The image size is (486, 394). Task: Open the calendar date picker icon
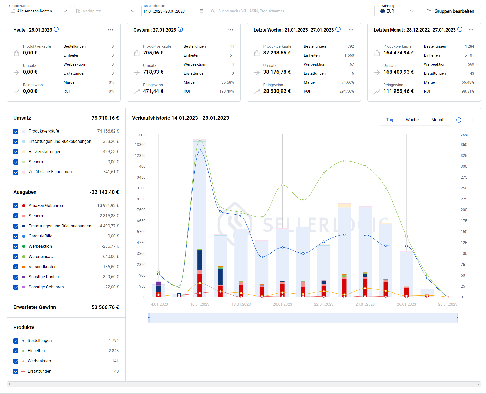[x=201, y=11]
